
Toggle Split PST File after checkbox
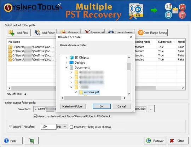[x=11, y=127]
